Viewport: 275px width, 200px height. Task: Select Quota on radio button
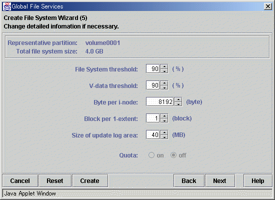[x=151, y=155]
